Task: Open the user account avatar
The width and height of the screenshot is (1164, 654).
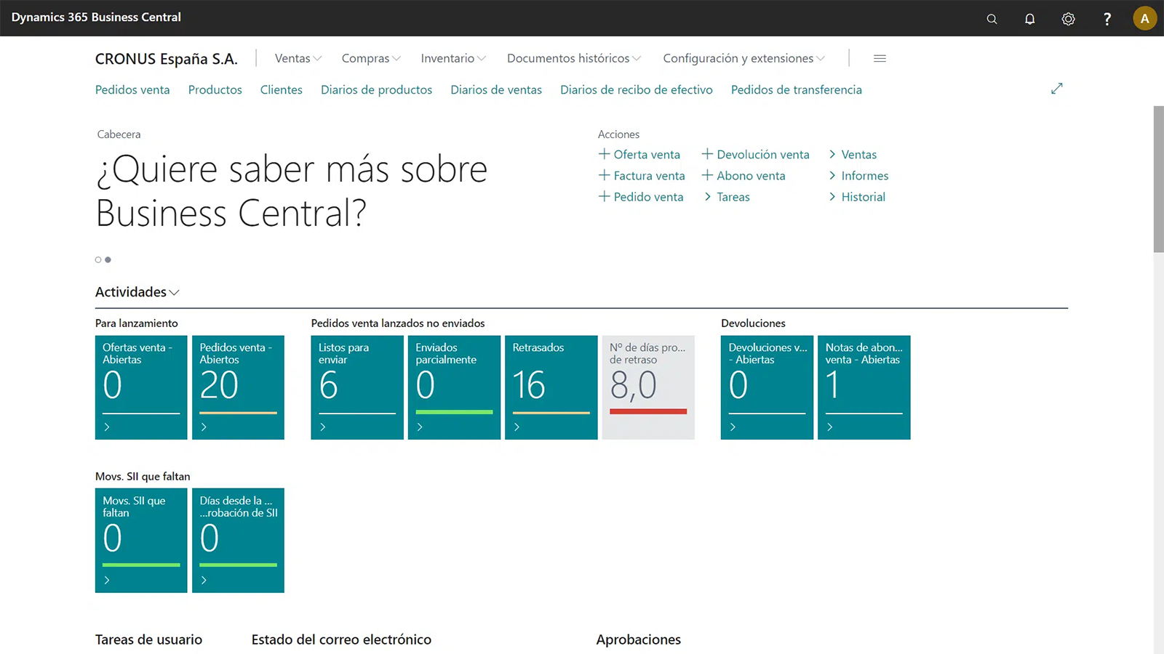Action: tap(1144, 19)
